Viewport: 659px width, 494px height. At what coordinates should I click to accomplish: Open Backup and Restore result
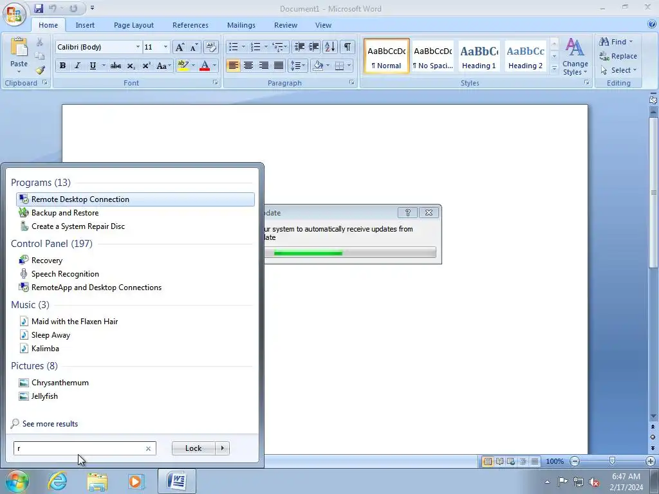(x=135, y=212)
